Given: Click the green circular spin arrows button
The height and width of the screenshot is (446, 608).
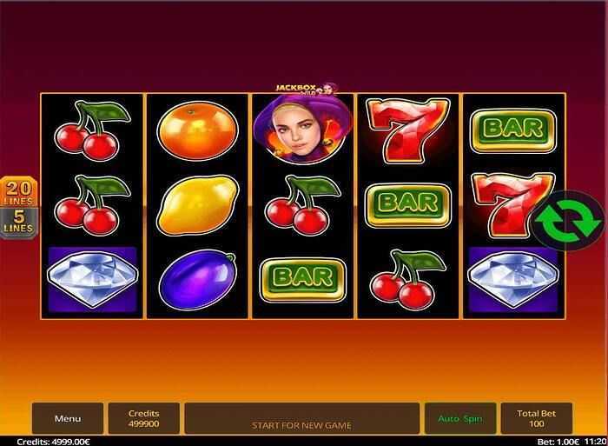Looking at the screenshot, I should coord(569,221).
